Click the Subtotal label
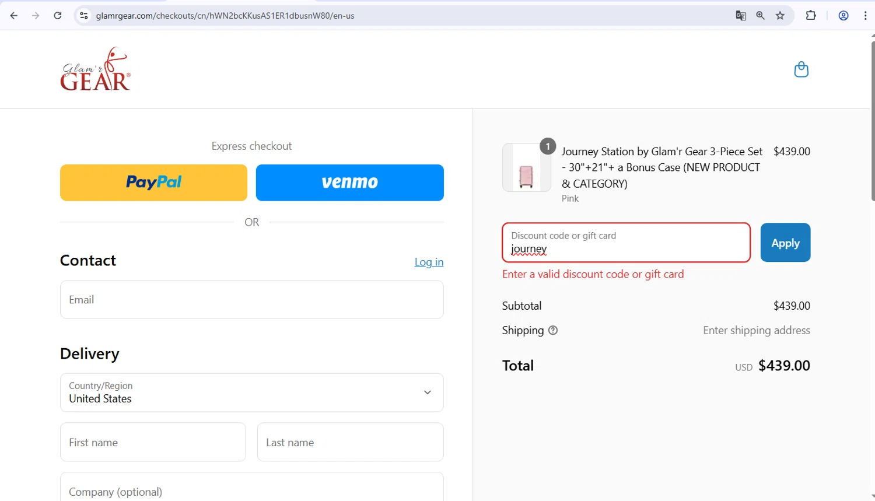 [521, 306]
